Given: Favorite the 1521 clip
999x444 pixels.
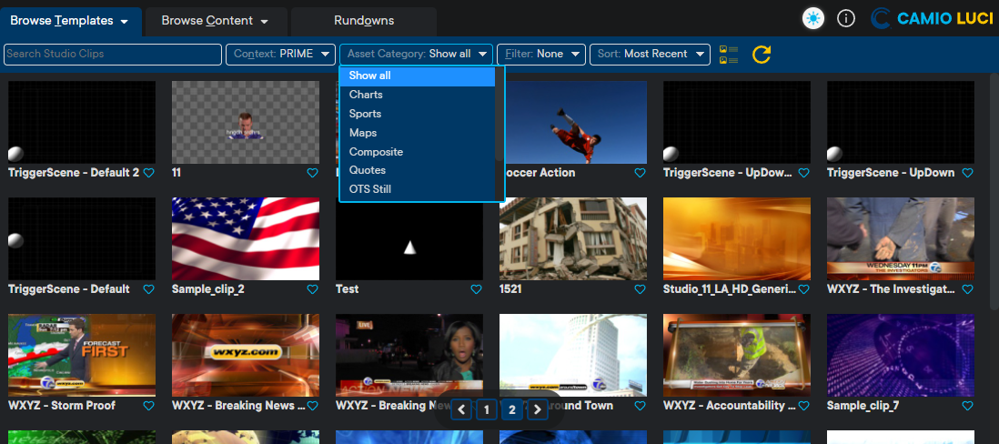Looking at the screenshot, I should tap(640, 289).
